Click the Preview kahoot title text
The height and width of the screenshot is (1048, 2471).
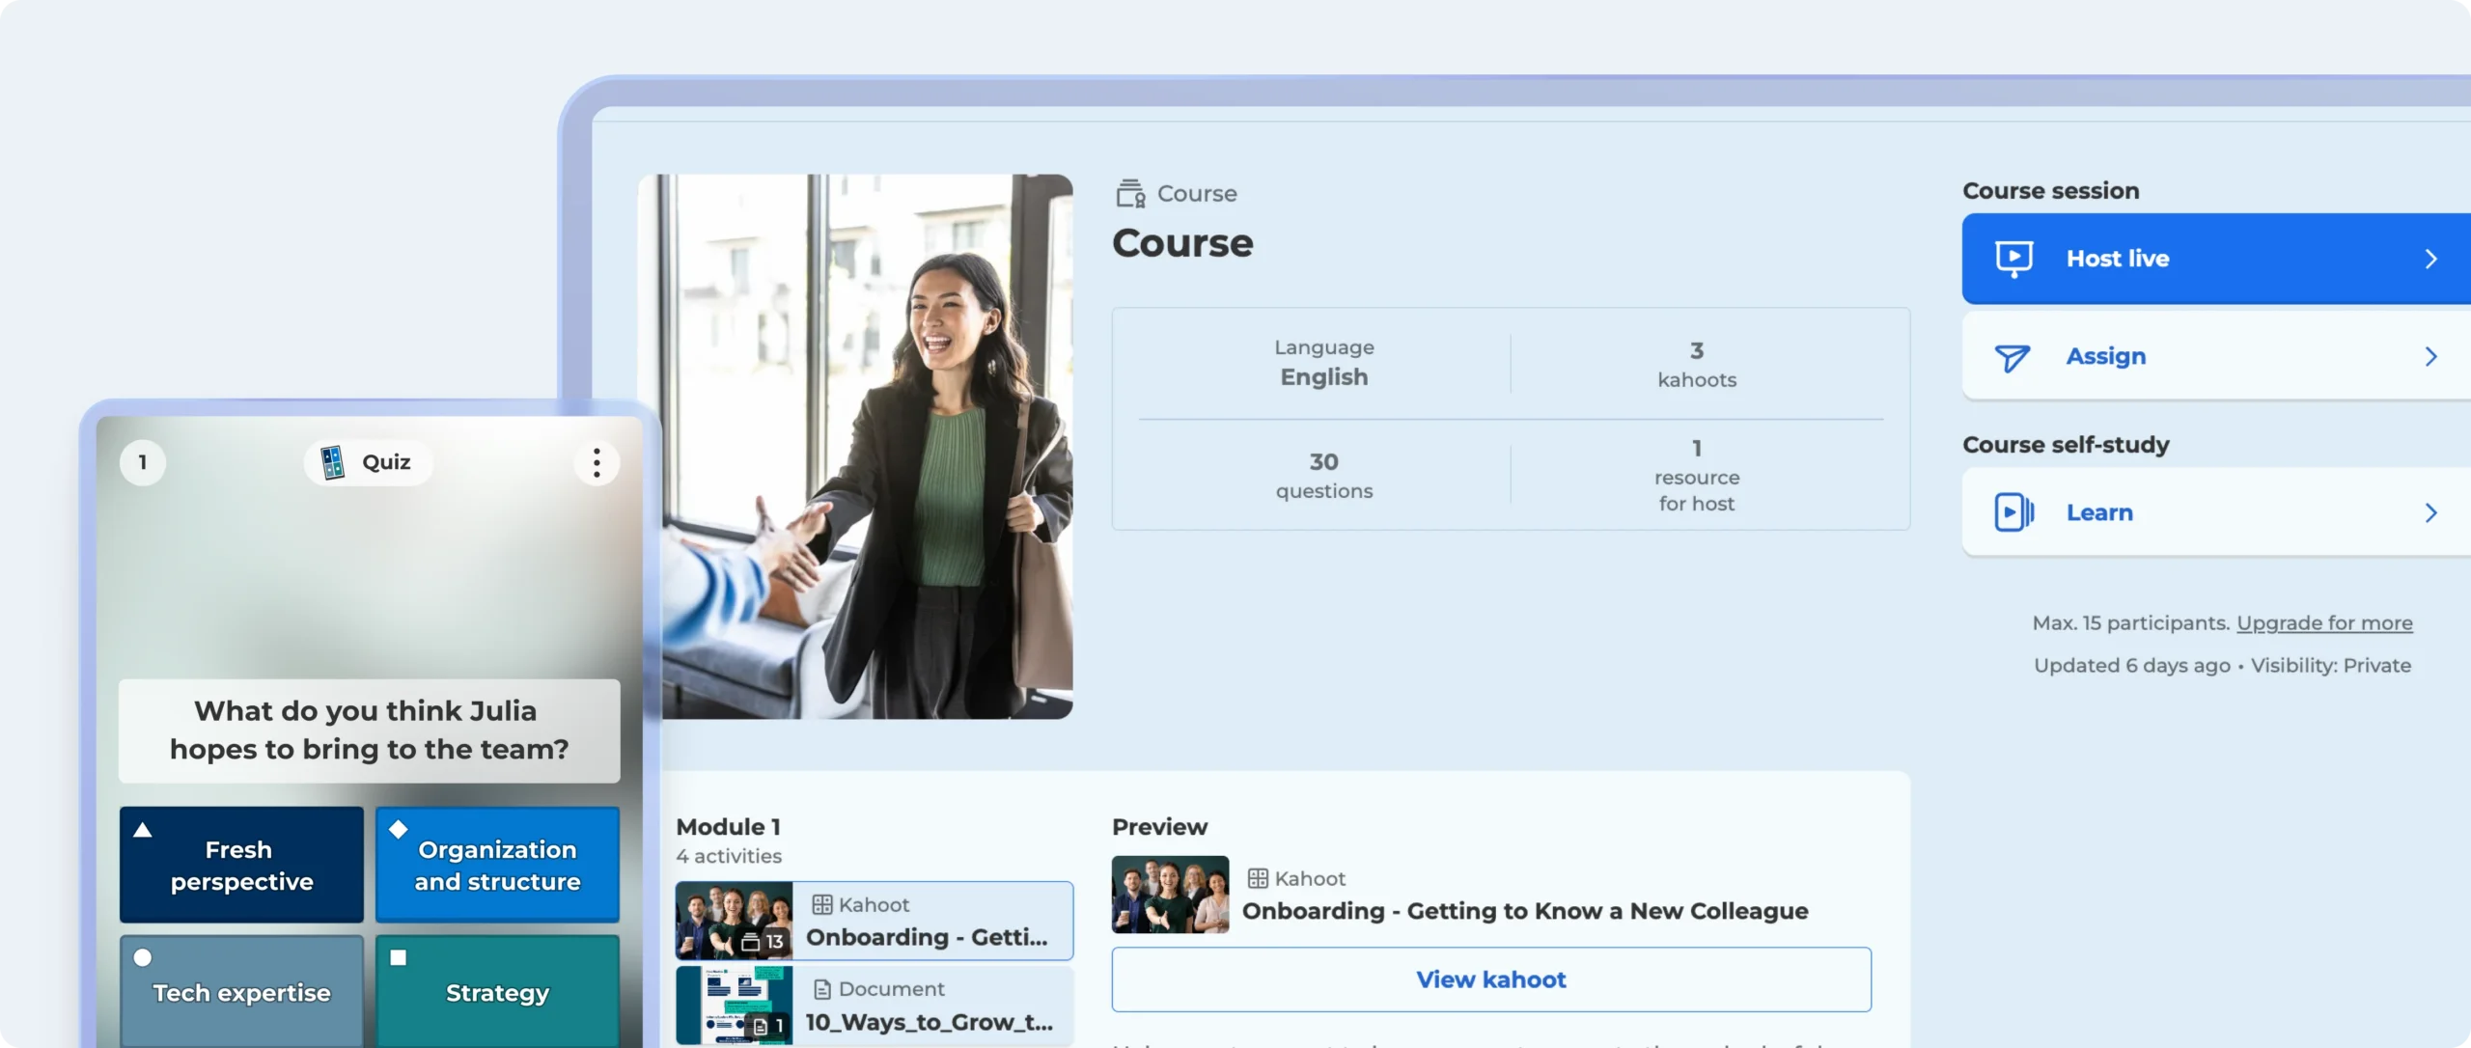[x=1525, y=911]
